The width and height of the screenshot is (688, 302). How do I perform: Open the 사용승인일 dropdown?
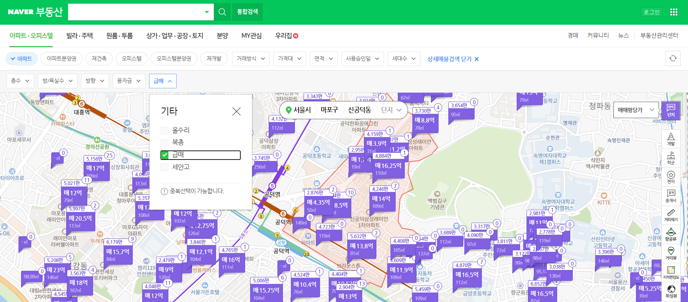click(363, 59)
